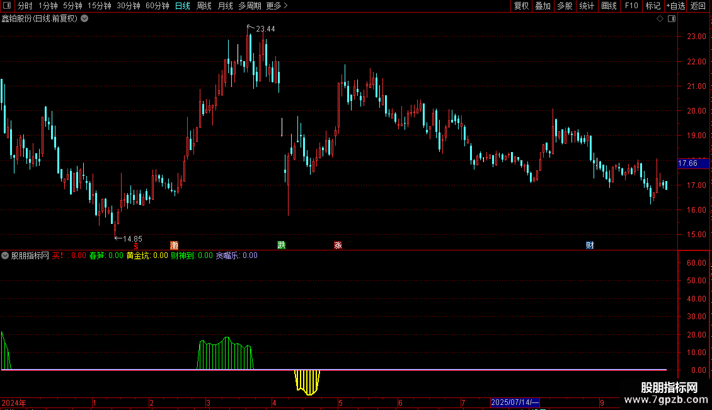Select the 60分钟 period

point(158,6)
